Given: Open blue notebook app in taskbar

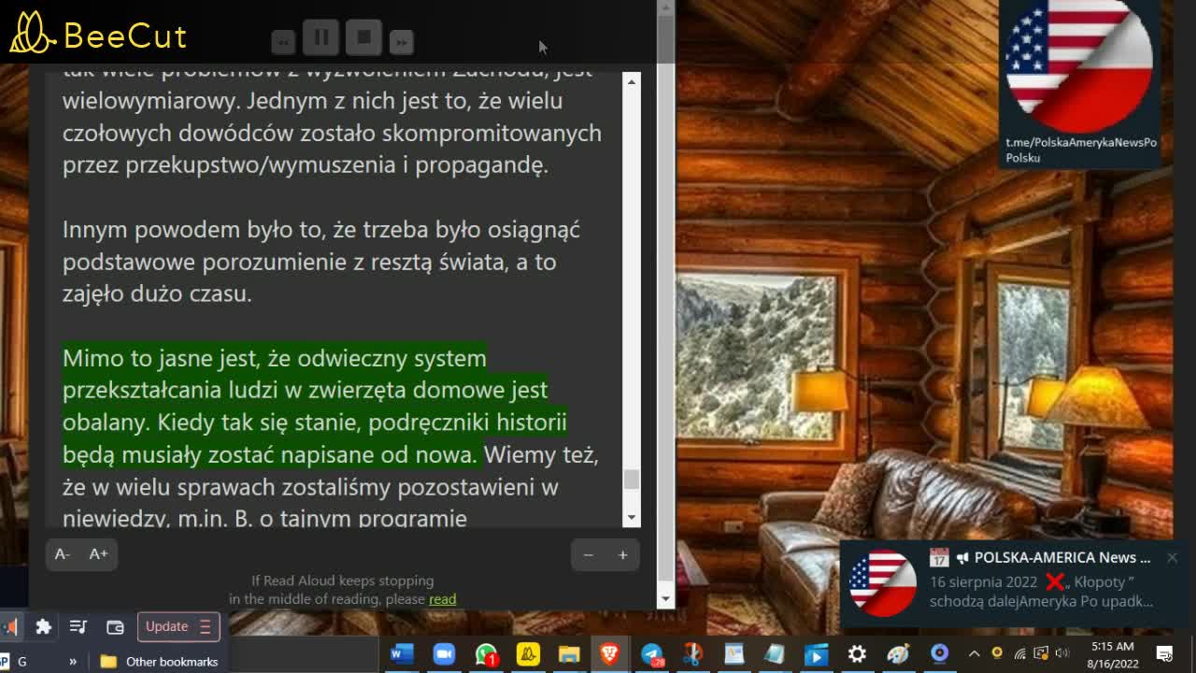Looking at the screenshot, I should click(x=775, y=654).
